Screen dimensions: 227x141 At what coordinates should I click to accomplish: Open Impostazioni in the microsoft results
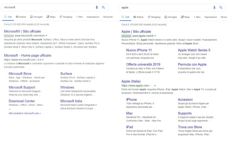click(93, 17)
